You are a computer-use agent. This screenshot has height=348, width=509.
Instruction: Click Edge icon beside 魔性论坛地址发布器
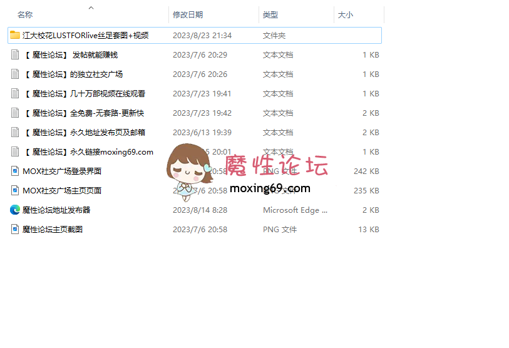tap(15, 210)
